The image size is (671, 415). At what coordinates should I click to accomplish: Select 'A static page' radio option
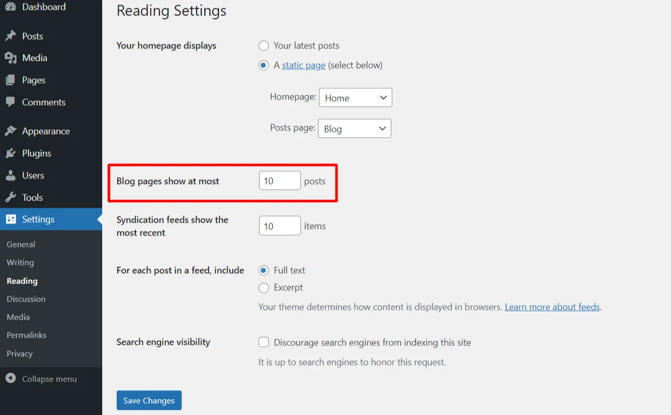point(264,65)
